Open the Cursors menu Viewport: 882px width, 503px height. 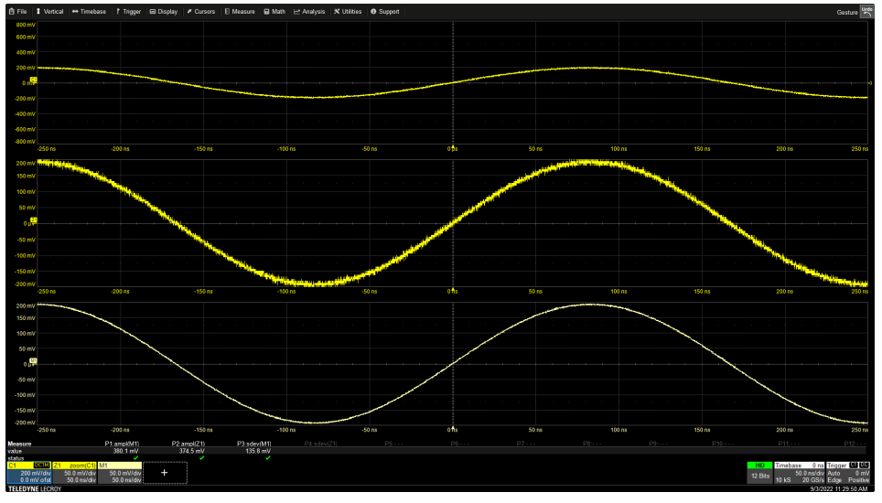click(200, 11)
